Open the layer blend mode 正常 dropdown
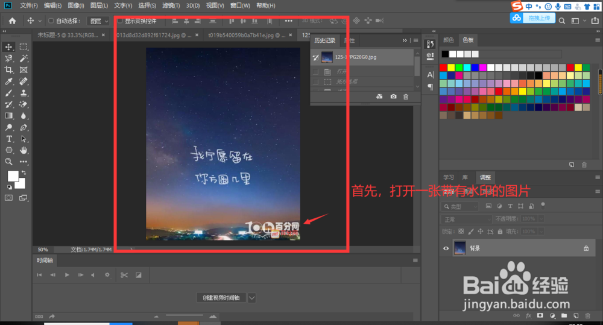Image resolution: width=603 pixels, height=325 pixels. coord(467,219)
